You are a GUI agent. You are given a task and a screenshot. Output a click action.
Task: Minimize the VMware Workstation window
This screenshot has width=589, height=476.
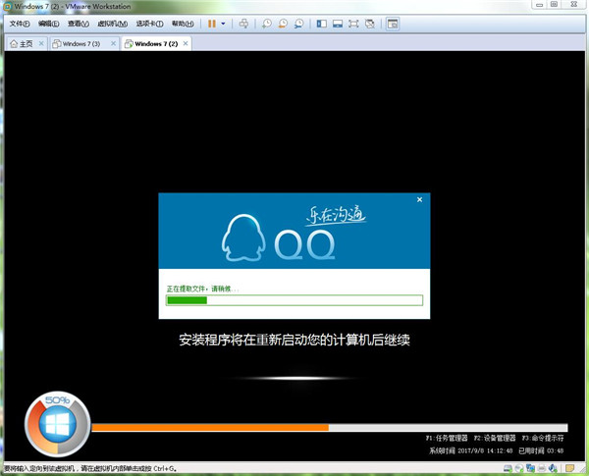[x=539, y=5]
